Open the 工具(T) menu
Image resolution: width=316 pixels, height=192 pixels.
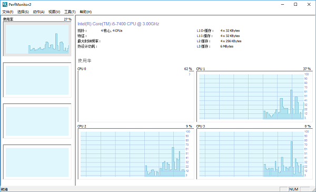[70, 12]
